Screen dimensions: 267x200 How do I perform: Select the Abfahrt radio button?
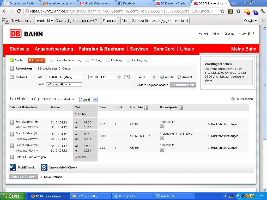click(162, 77)
